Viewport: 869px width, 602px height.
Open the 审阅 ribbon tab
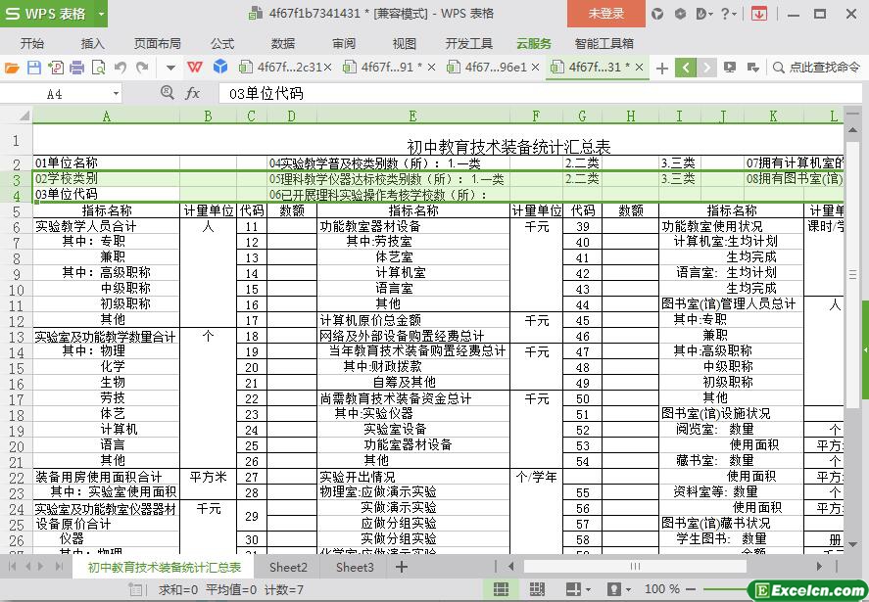(344, 43)
